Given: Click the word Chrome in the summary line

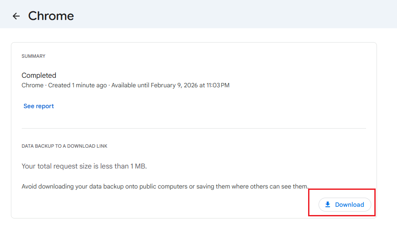Looking at the screenshot, I should coord(32,85).
